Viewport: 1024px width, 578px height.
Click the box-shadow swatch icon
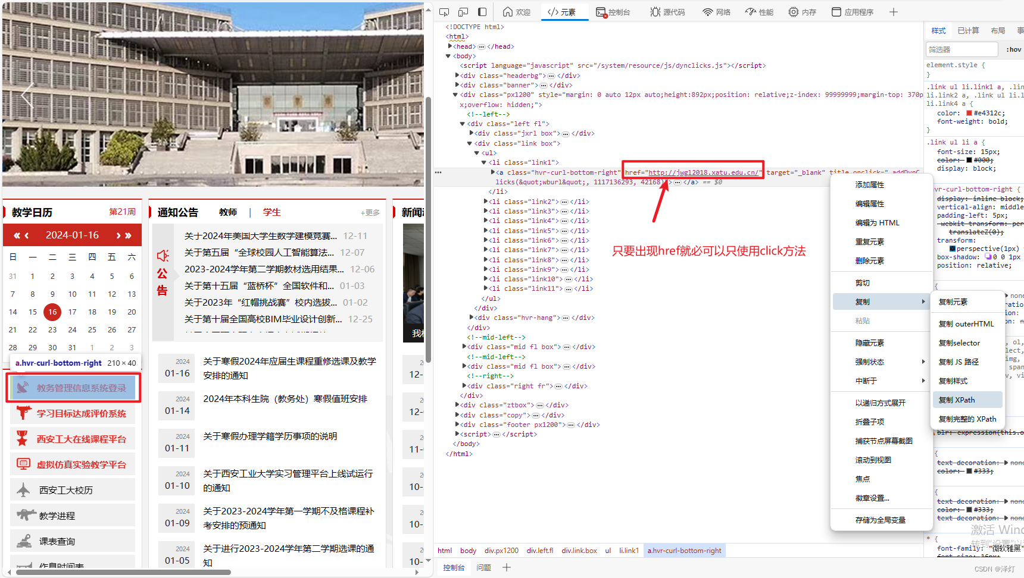(988, 257)
